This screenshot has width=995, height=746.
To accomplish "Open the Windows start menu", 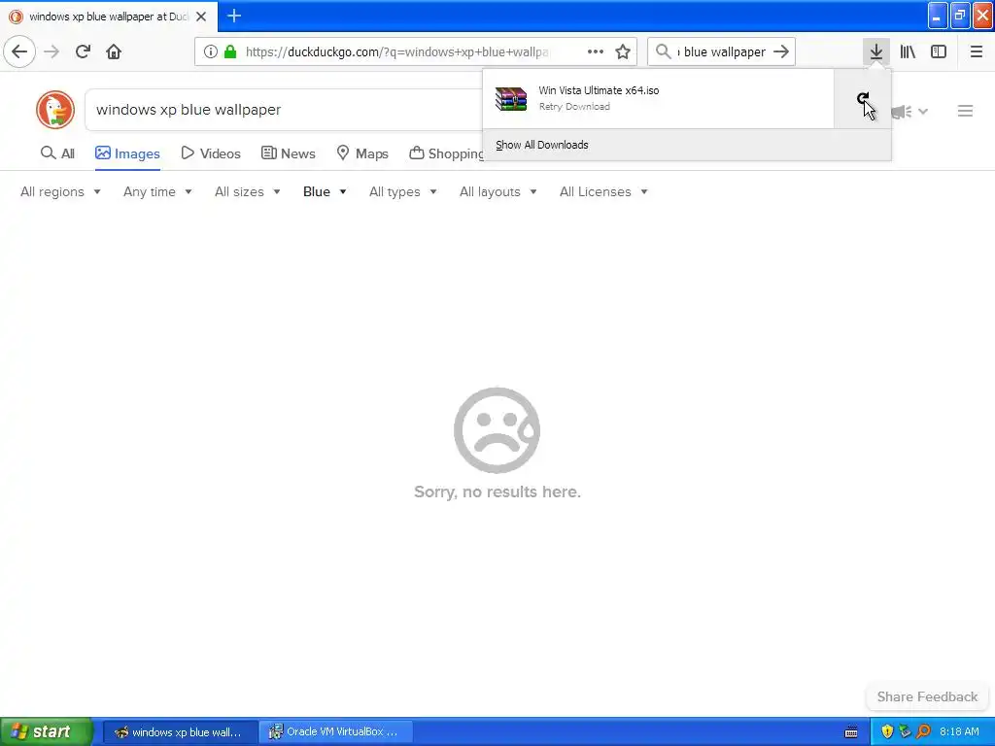I will [46, 731].
